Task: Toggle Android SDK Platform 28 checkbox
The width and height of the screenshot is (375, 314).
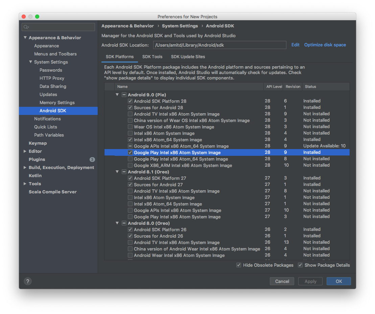Action: coord(130,101)
